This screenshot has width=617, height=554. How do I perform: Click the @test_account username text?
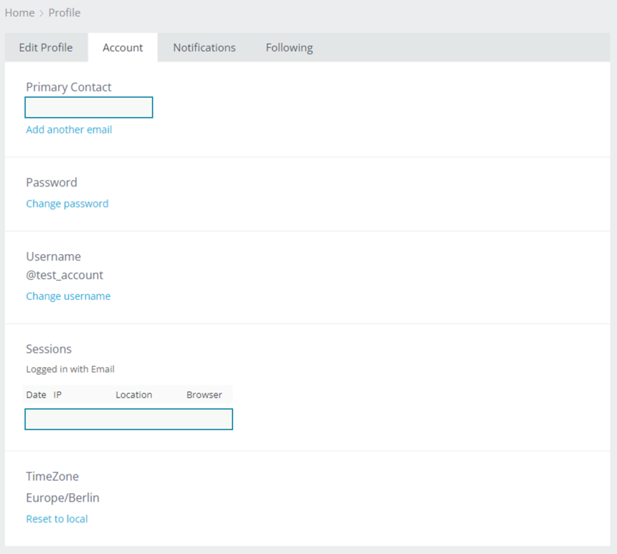65,275
